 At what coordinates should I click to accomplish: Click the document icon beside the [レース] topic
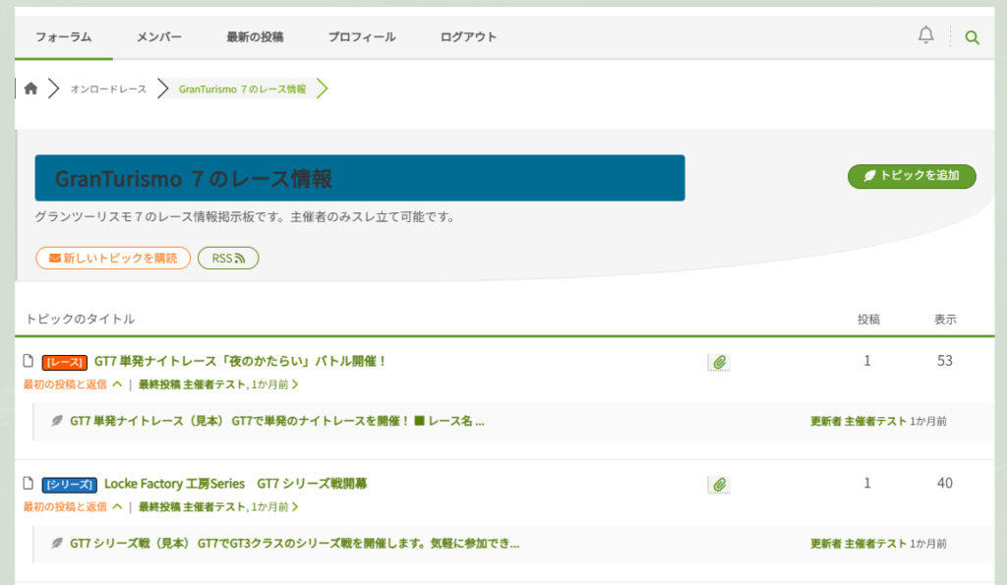point(29,361)
